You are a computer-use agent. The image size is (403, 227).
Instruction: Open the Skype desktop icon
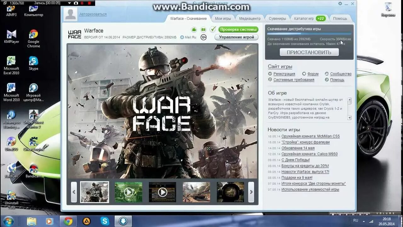(x=34, y=63)
